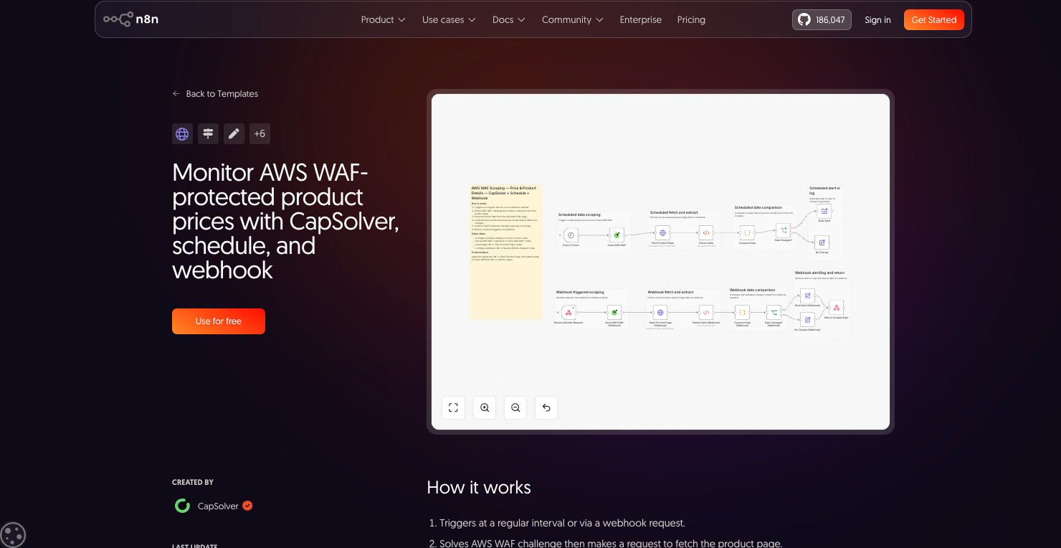Click the Build Alert (Webhook) node
The height and width of the screenshot is (548, 1061).
click(807, 296)
